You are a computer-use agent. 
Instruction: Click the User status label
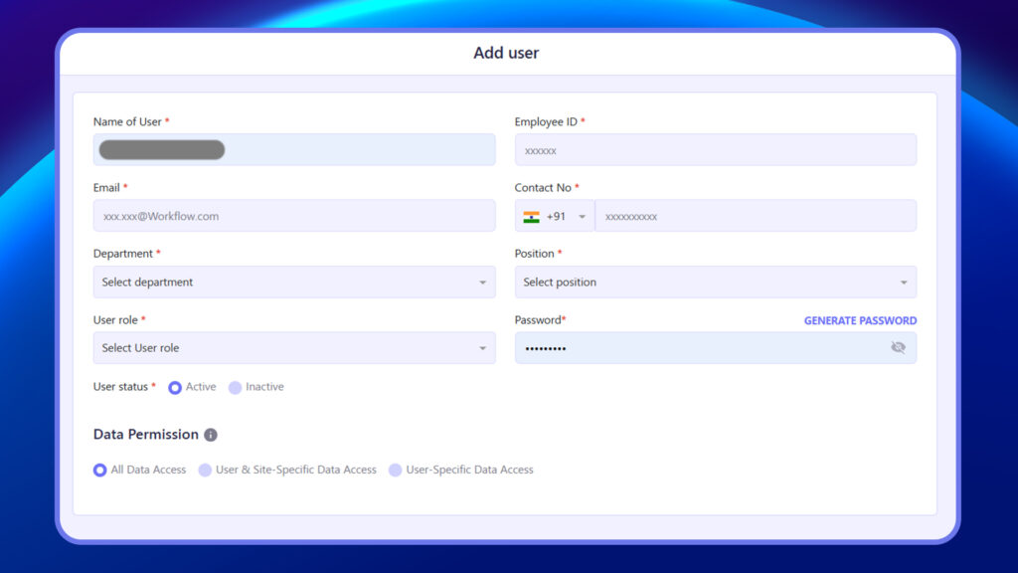coord(120,387)
